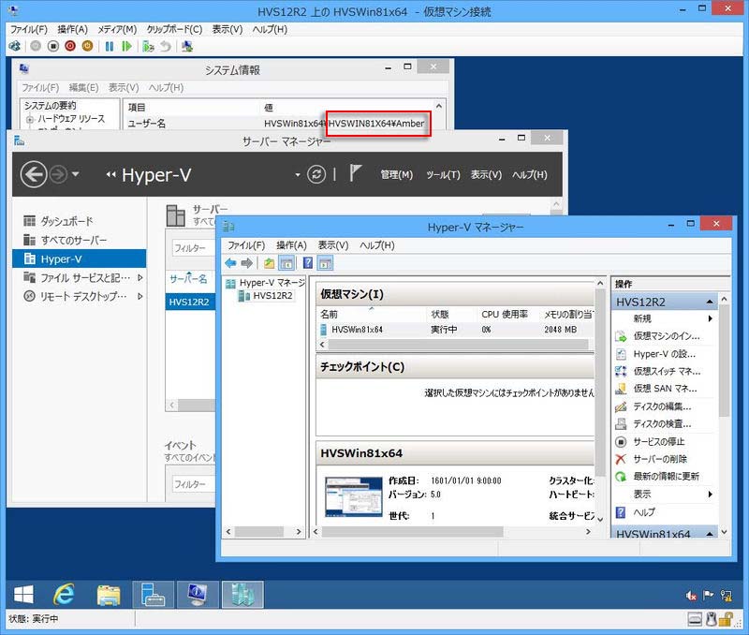Expand the 表示 submenu arrow in actions pane
749x635 pixels.
tap(711, 495)
